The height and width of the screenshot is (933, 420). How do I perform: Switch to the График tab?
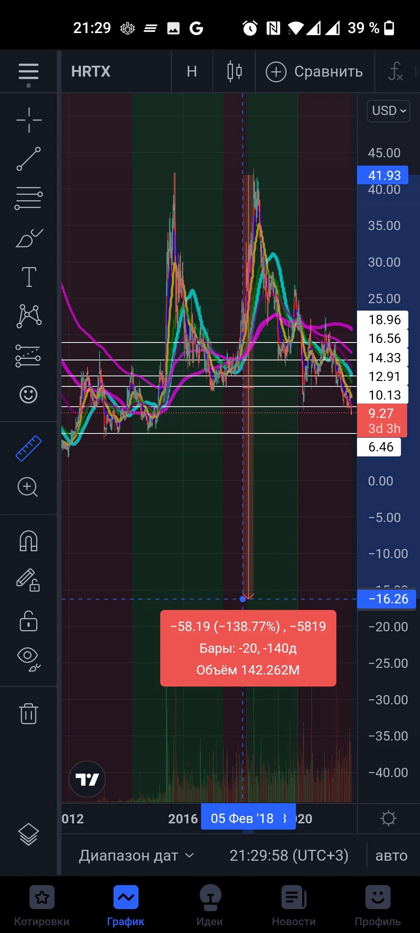tap(126, 906)
